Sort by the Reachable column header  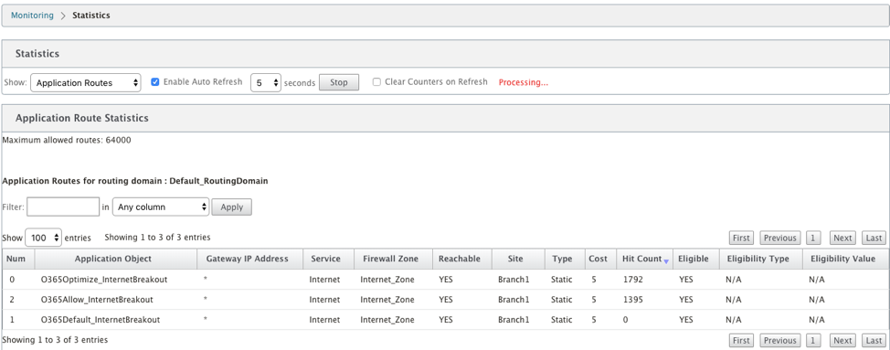(462, 259)
